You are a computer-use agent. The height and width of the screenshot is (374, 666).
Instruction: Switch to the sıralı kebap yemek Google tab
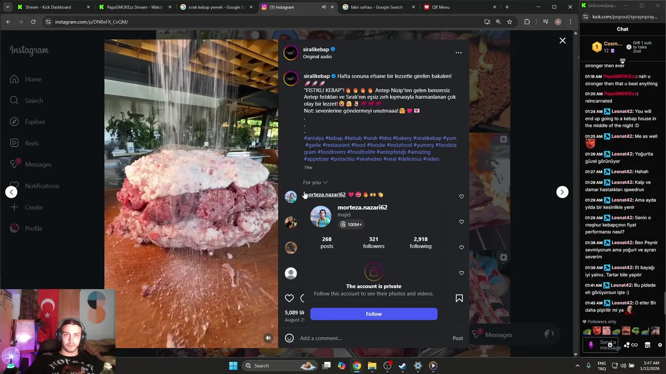[216, 7]
